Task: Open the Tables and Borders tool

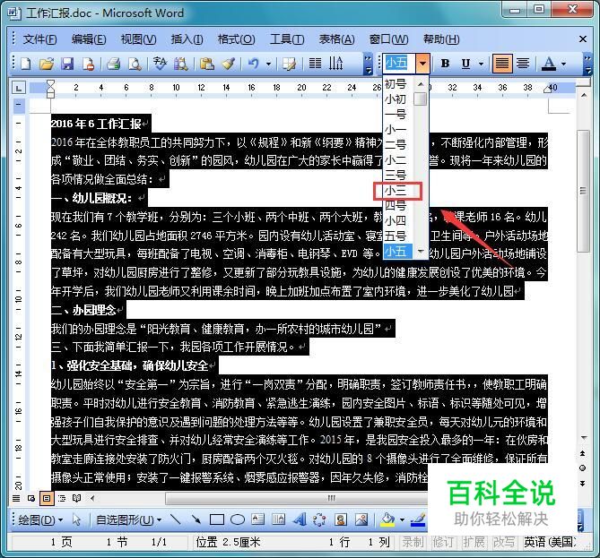Action: click(290, 64)
